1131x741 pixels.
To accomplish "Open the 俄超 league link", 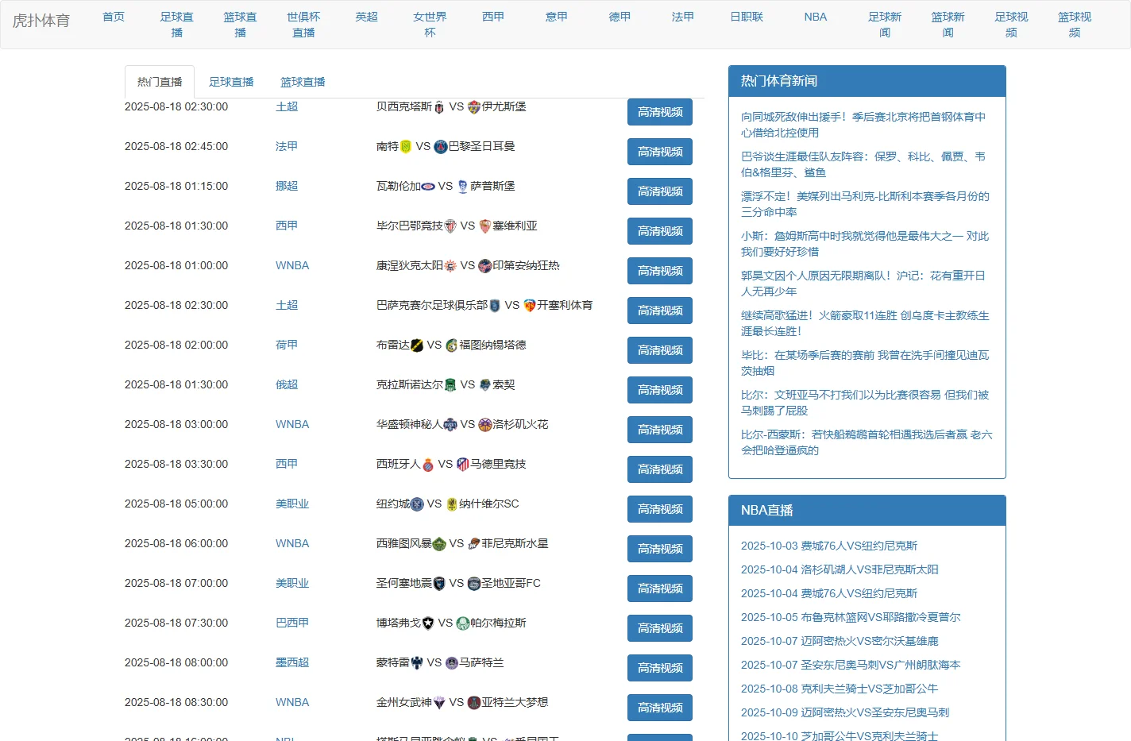I will 287,384.
